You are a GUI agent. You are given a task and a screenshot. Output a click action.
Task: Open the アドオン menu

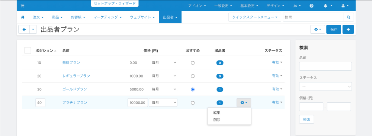(197, 6)
